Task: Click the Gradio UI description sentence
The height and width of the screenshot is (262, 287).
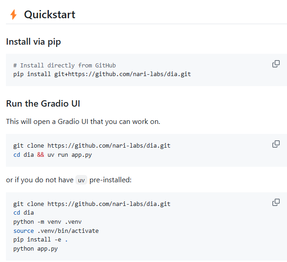Action: coord(83,122)
